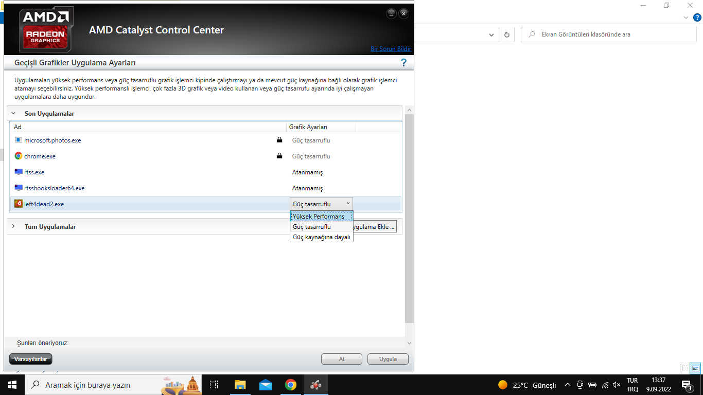Select Yüksek Performans from the dropdown list

point(322,217)
